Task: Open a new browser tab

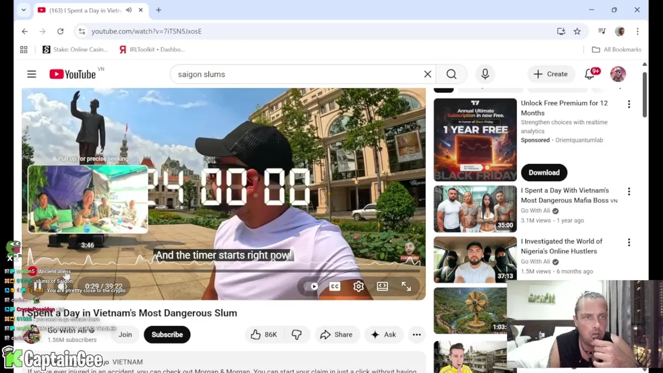Action: pos(158,10)
